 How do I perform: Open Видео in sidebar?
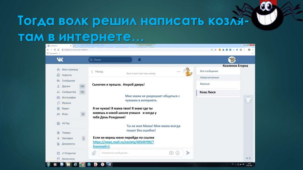65,108
